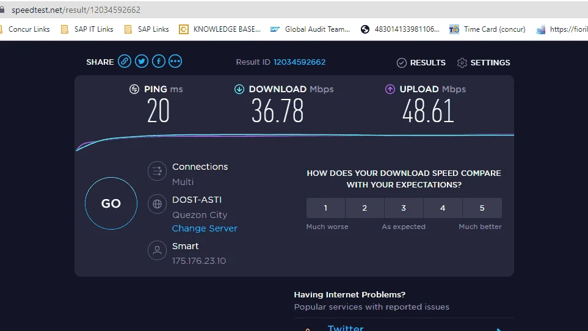Click the Change Server link
Viewport: 588px width, 331px height.
(205, 228)
